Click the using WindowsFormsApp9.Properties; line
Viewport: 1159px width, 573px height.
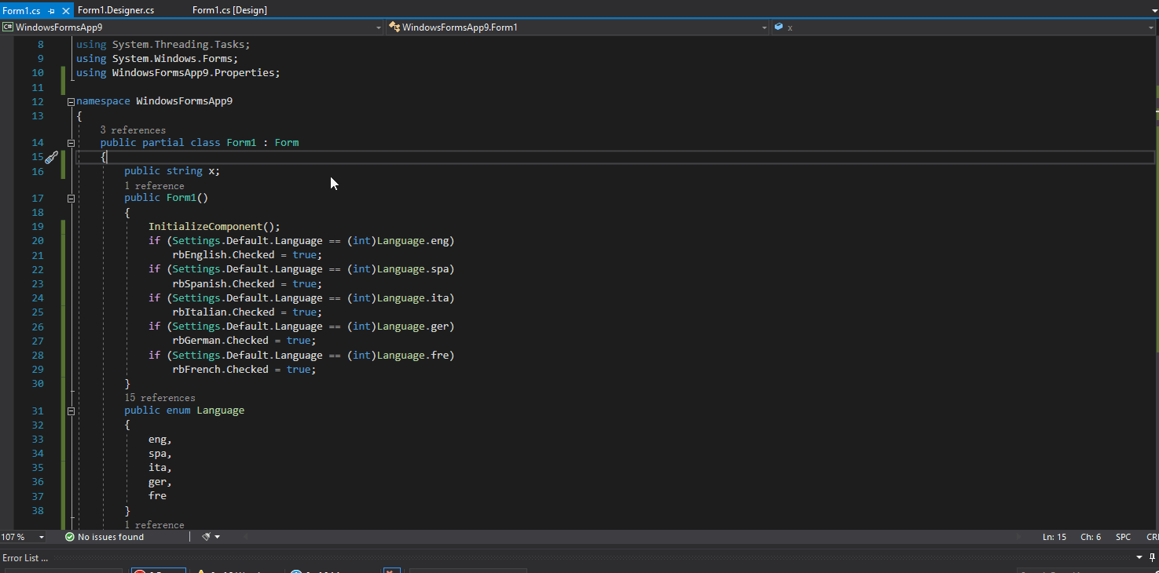178,73
